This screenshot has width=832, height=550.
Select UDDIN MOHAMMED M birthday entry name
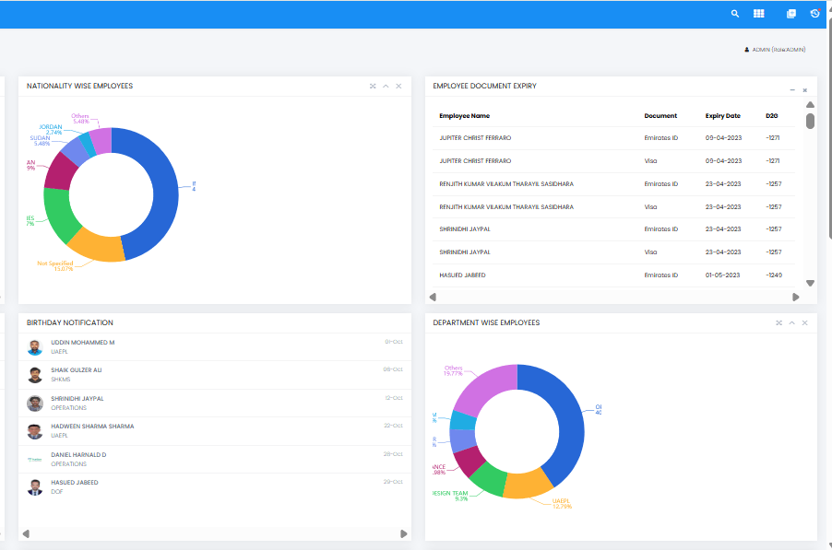point(82,343)
